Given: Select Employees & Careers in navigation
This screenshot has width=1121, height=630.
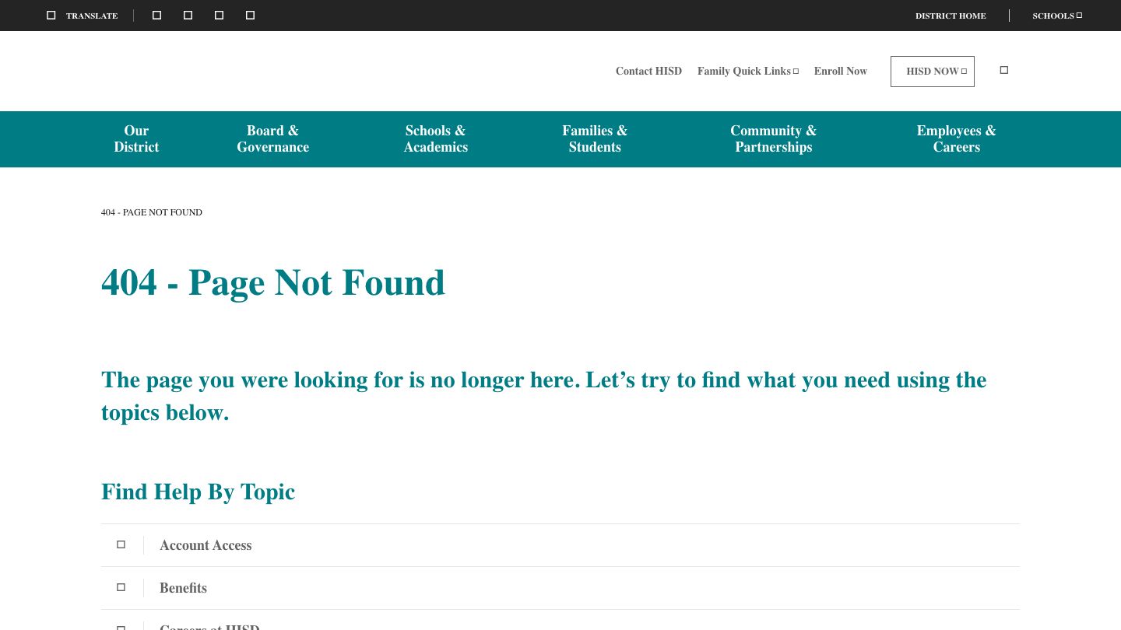Looking at the screenshot, I should [956, 139].
